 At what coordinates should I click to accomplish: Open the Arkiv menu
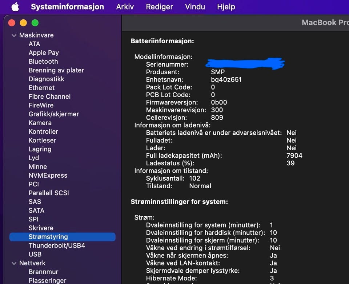pos(125,7)
